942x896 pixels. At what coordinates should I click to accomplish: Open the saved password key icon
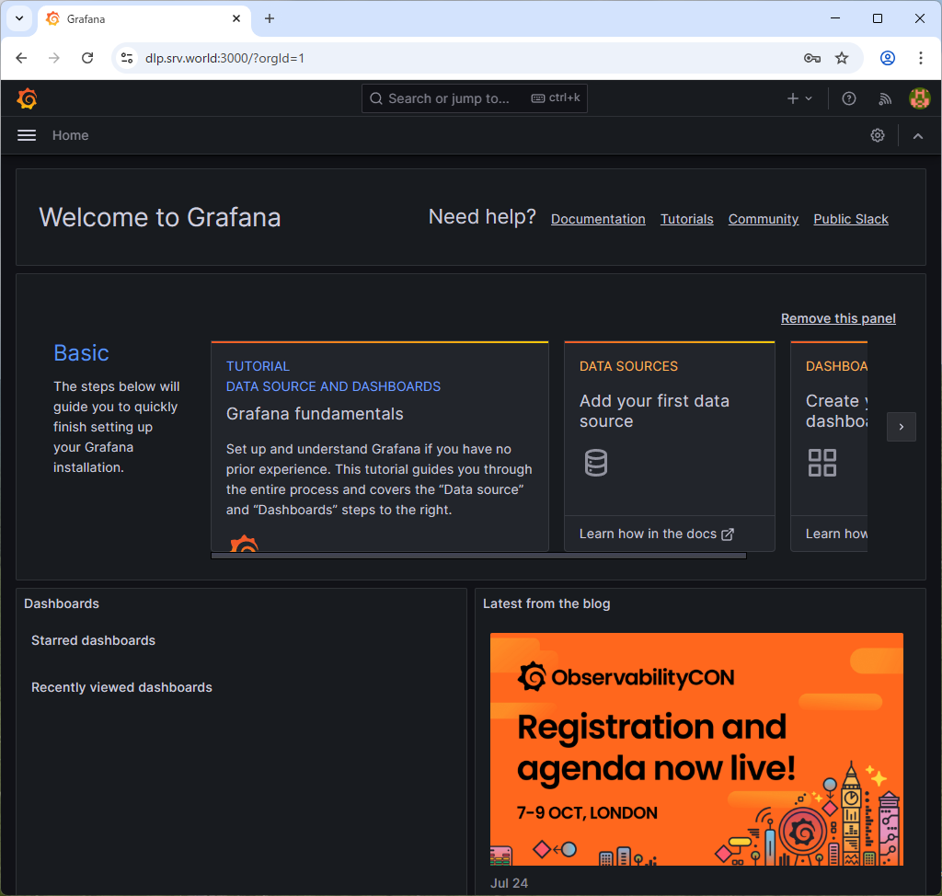point(811,58)
